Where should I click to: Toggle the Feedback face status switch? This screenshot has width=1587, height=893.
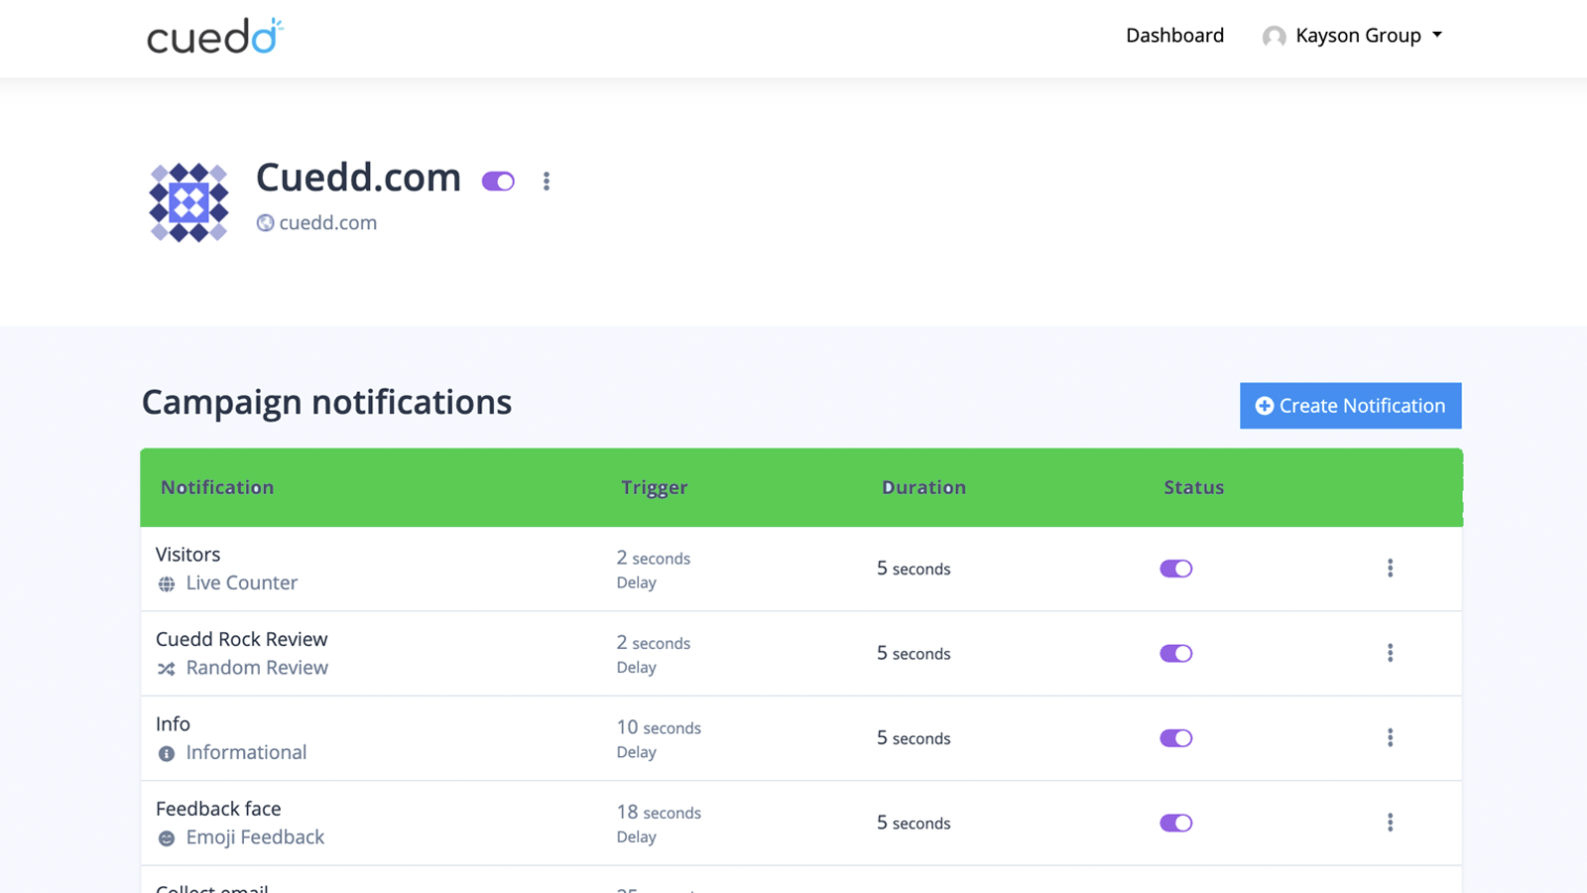pyautogui.click(x=1175, y=823)
